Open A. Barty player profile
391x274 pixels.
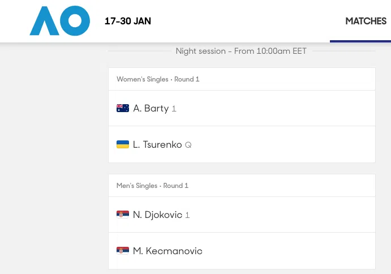point(151,108)
